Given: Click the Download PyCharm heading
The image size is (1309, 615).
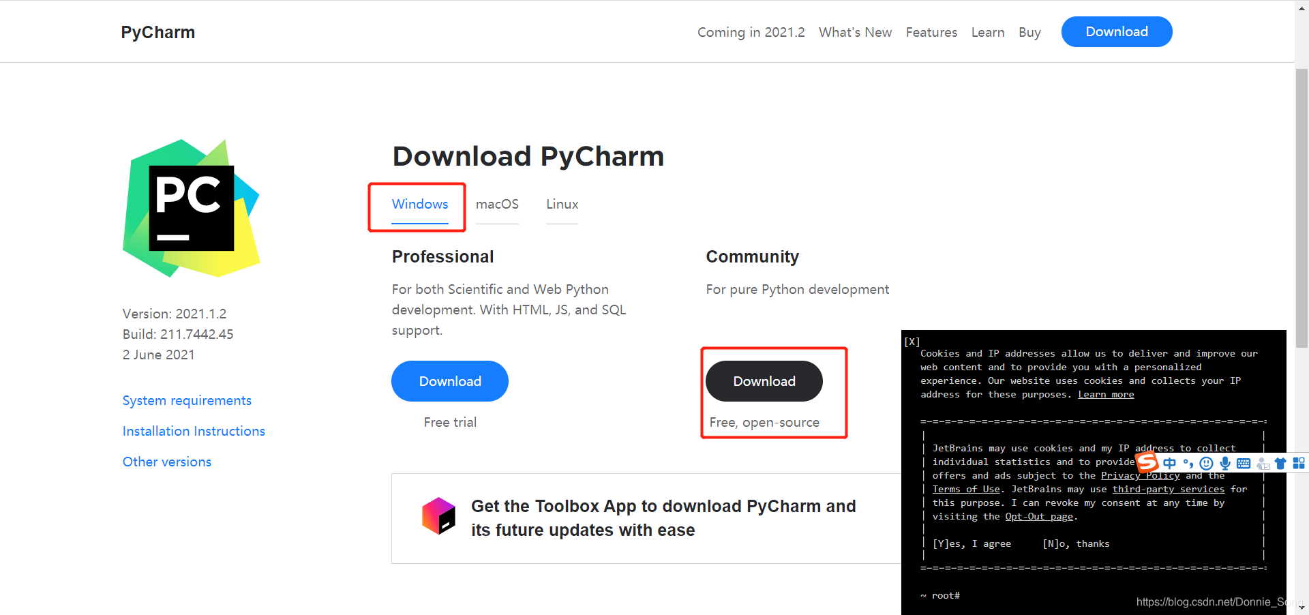Looking at the screenshot, I should click(528, 156).
